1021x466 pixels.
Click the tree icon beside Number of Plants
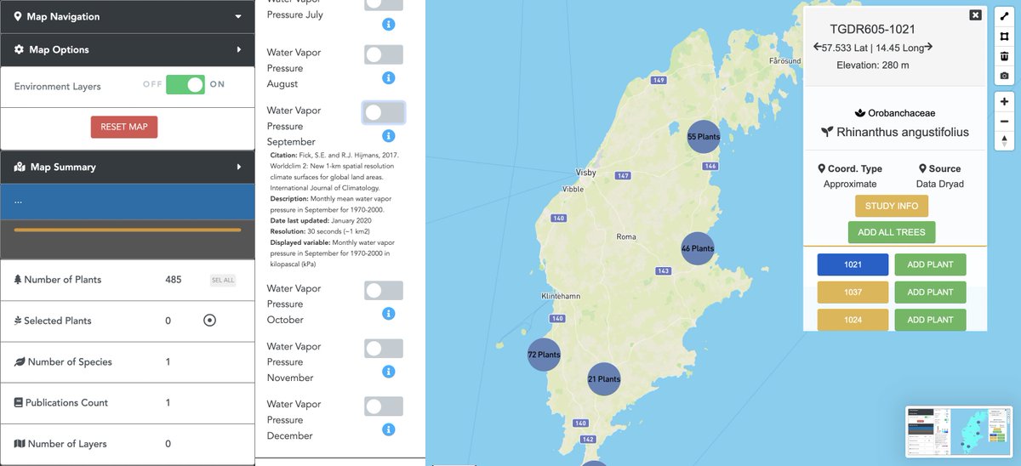[19, 279]
